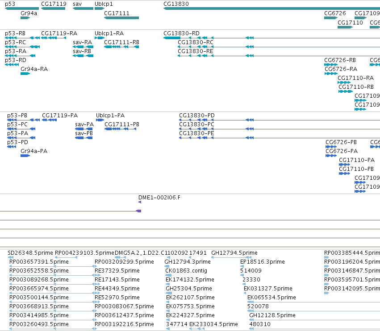380x331 pixels.
Task: Click the RP003083067.5prime EST label
Action: 124,306
